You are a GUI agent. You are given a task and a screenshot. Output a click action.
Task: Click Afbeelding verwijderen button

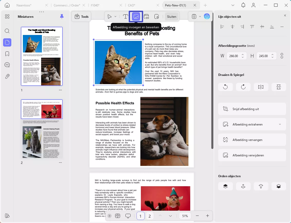pos(252,155)
